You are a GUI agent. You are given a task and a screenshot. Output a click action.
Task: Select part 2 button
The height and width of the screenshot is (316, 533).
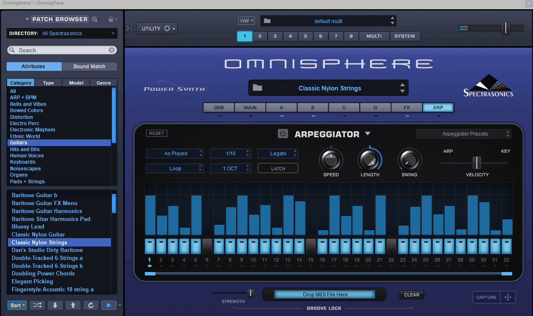click(260, 36)
